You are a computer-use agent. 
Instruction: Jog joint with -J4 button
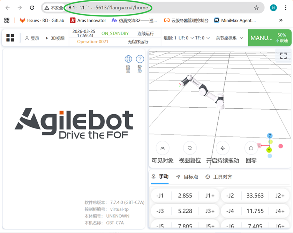(x=230, y=211)
